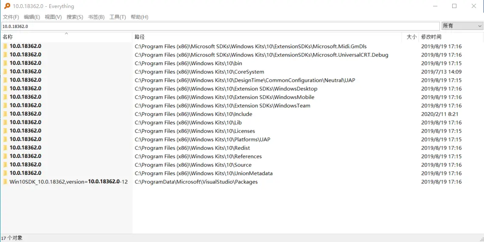Viewport: 484px width, 242px height.
Task: Click path ending in Microsoft.UniversalCRT.Debug
Action: coord(261,55)
